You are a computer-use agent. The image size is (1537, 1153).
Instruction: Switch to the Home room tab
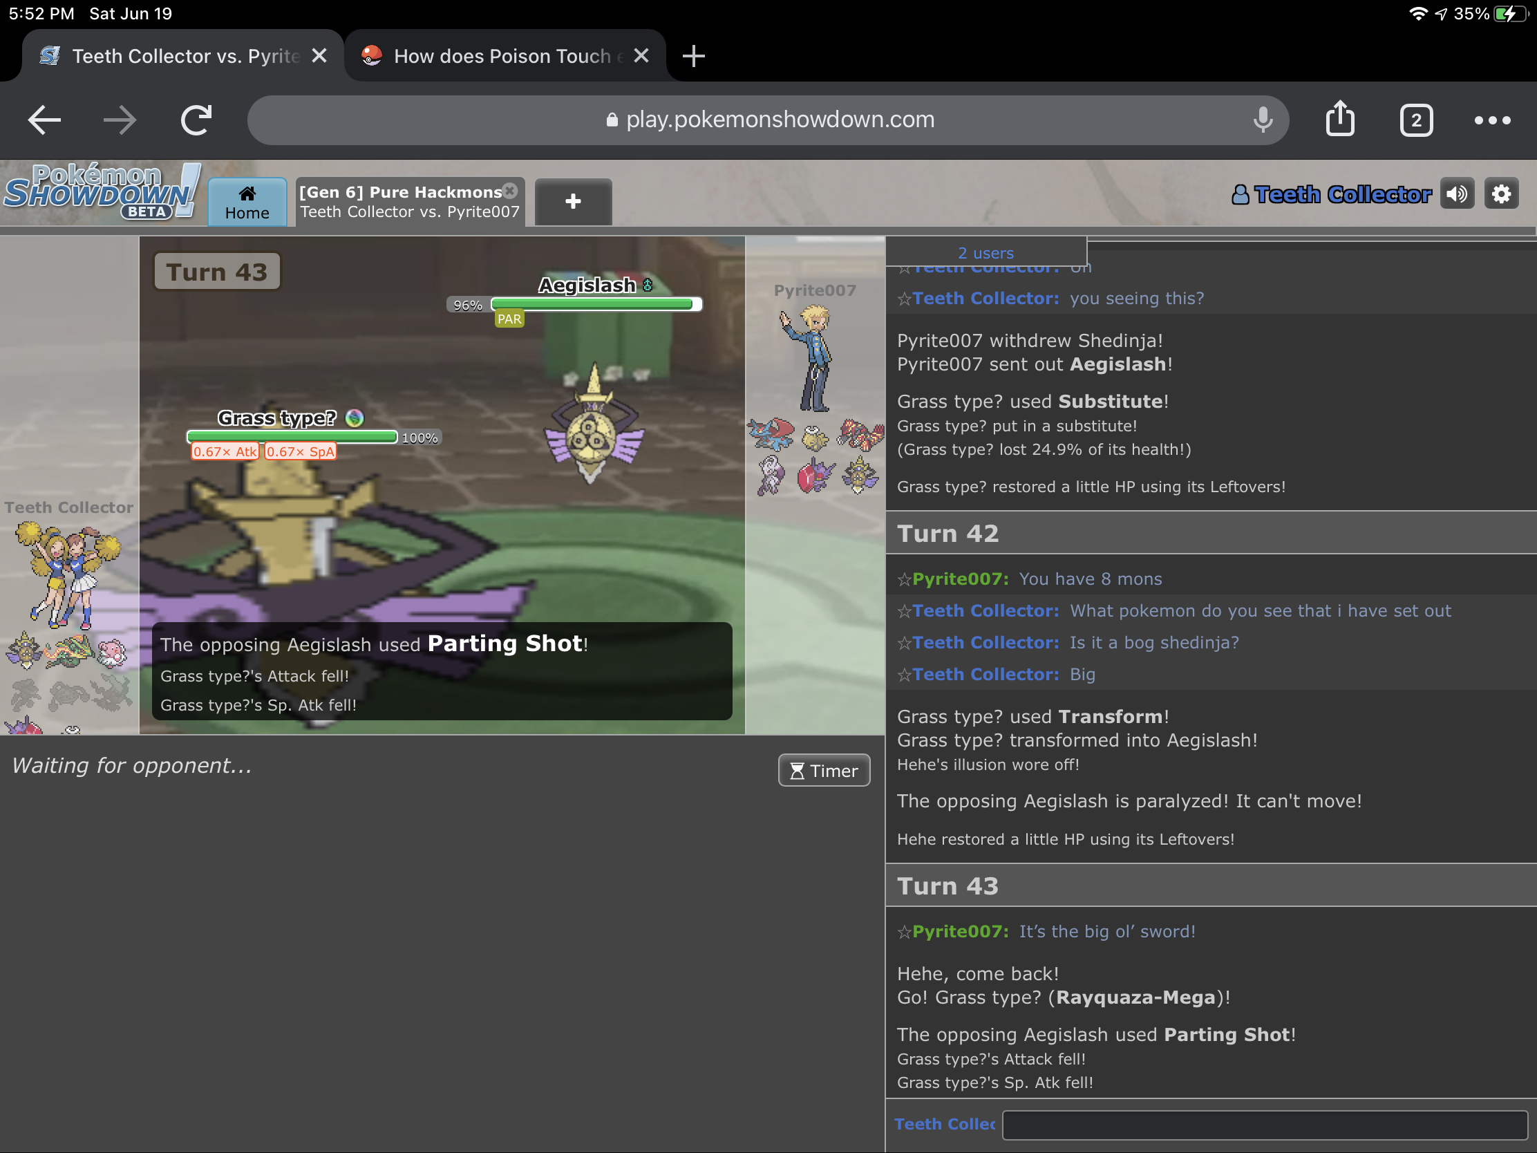247,203
